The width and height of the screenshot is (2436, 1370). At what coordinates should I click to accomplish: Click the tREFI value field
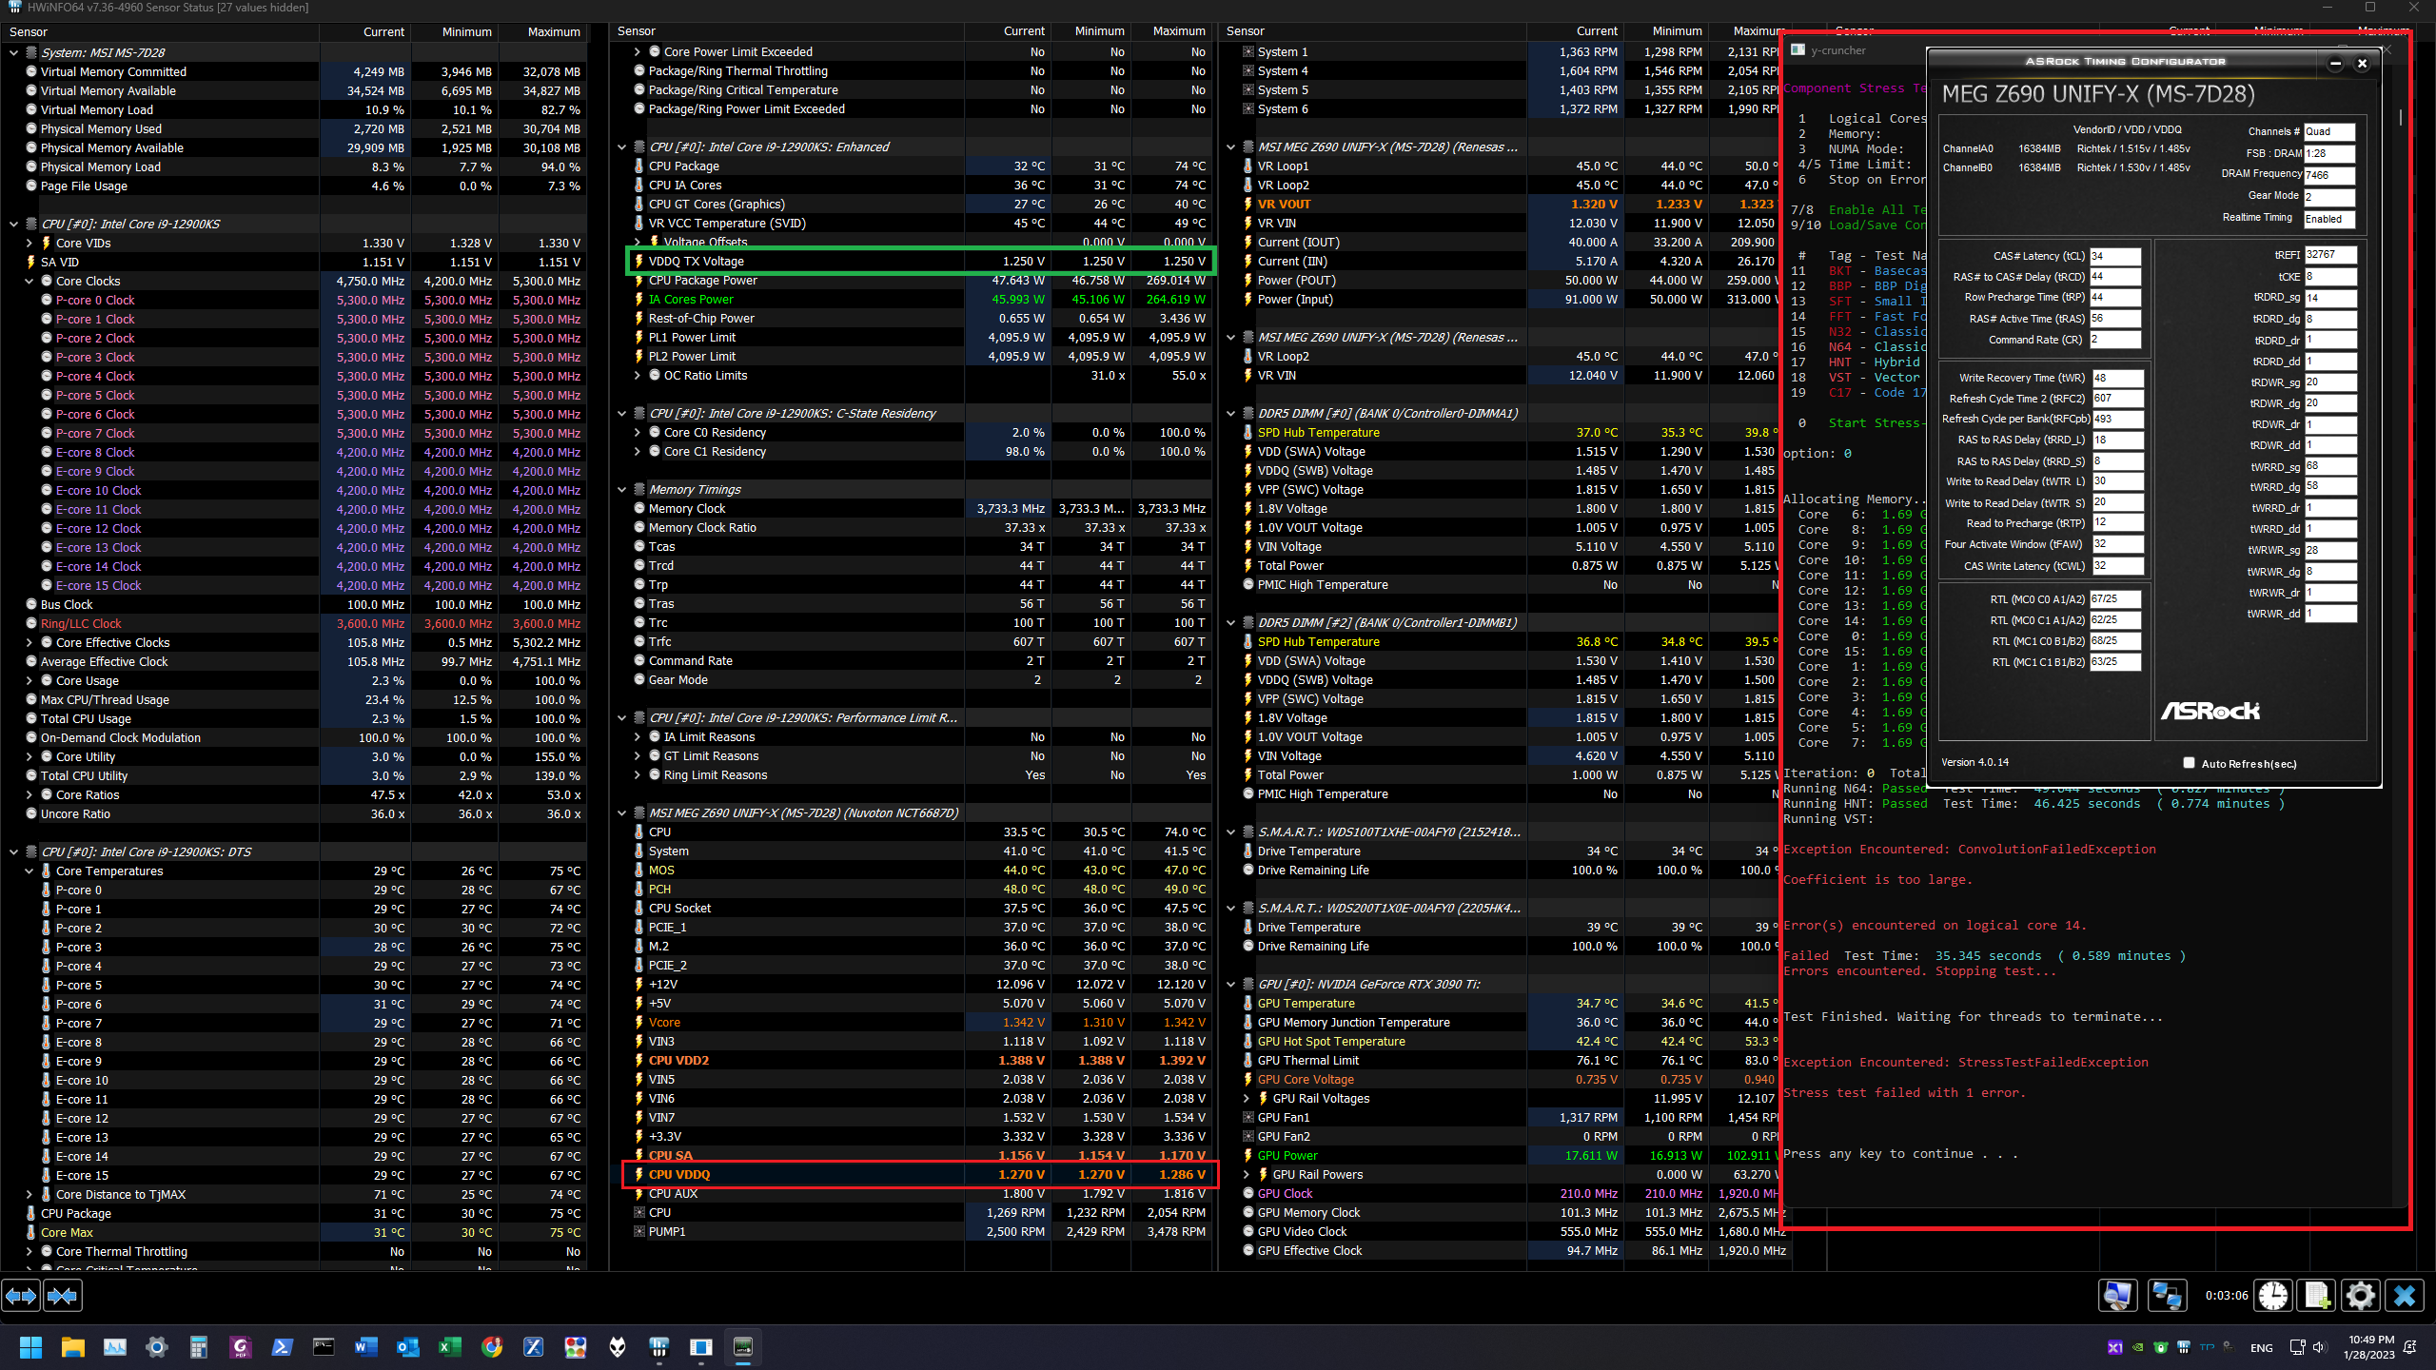pos(2330,255)
